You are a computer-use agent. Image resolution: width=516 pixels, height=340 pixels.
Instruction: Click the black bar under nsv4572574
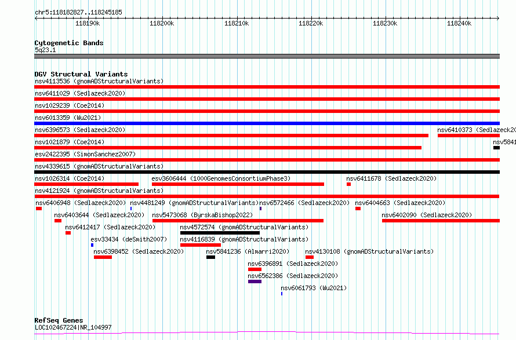(220, 233)
